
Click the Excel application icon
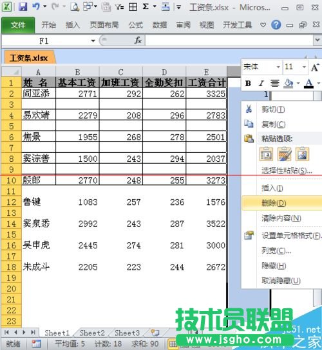(6, 6)
